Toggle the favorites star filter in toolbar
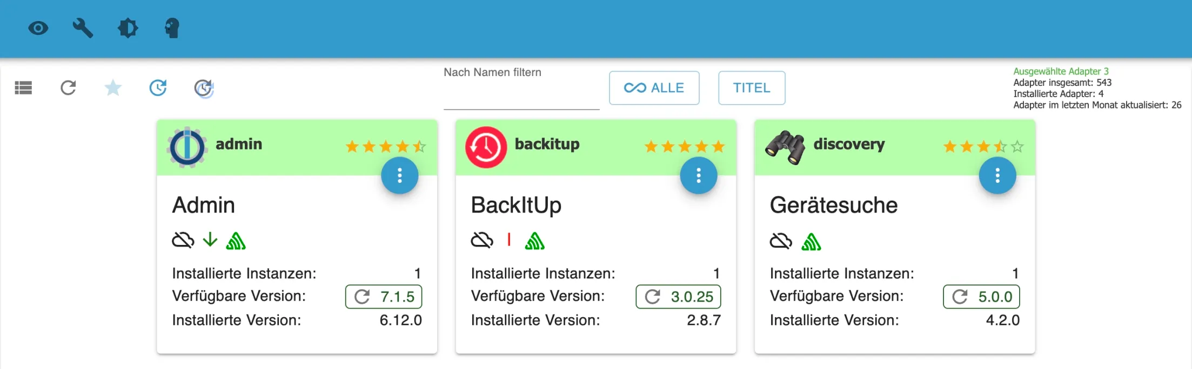 (x=113, y=87)
